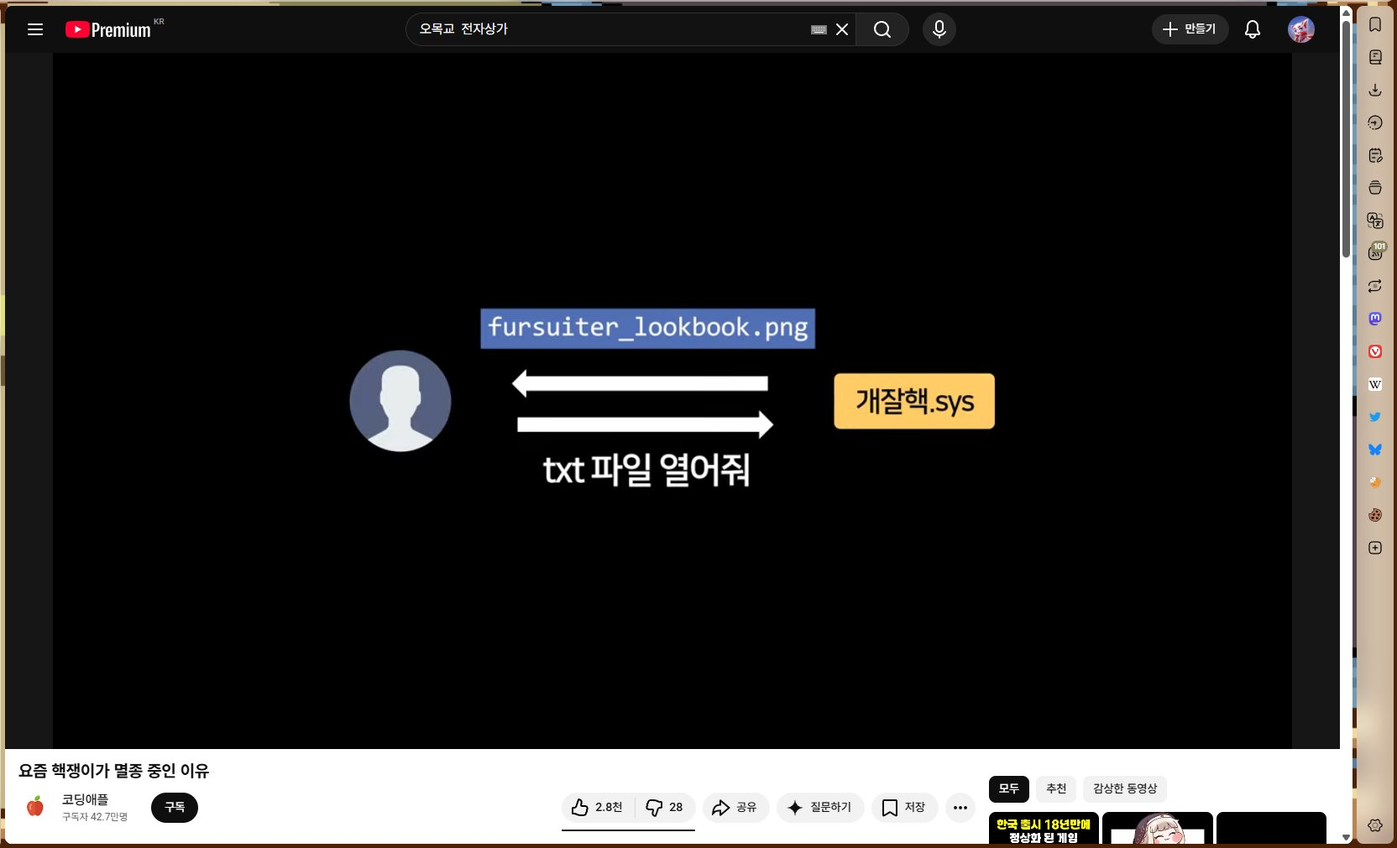Select the 감상한 동영상 filter chip
The width and height of the screenshot is (1397, 848).
(1124, 788)
